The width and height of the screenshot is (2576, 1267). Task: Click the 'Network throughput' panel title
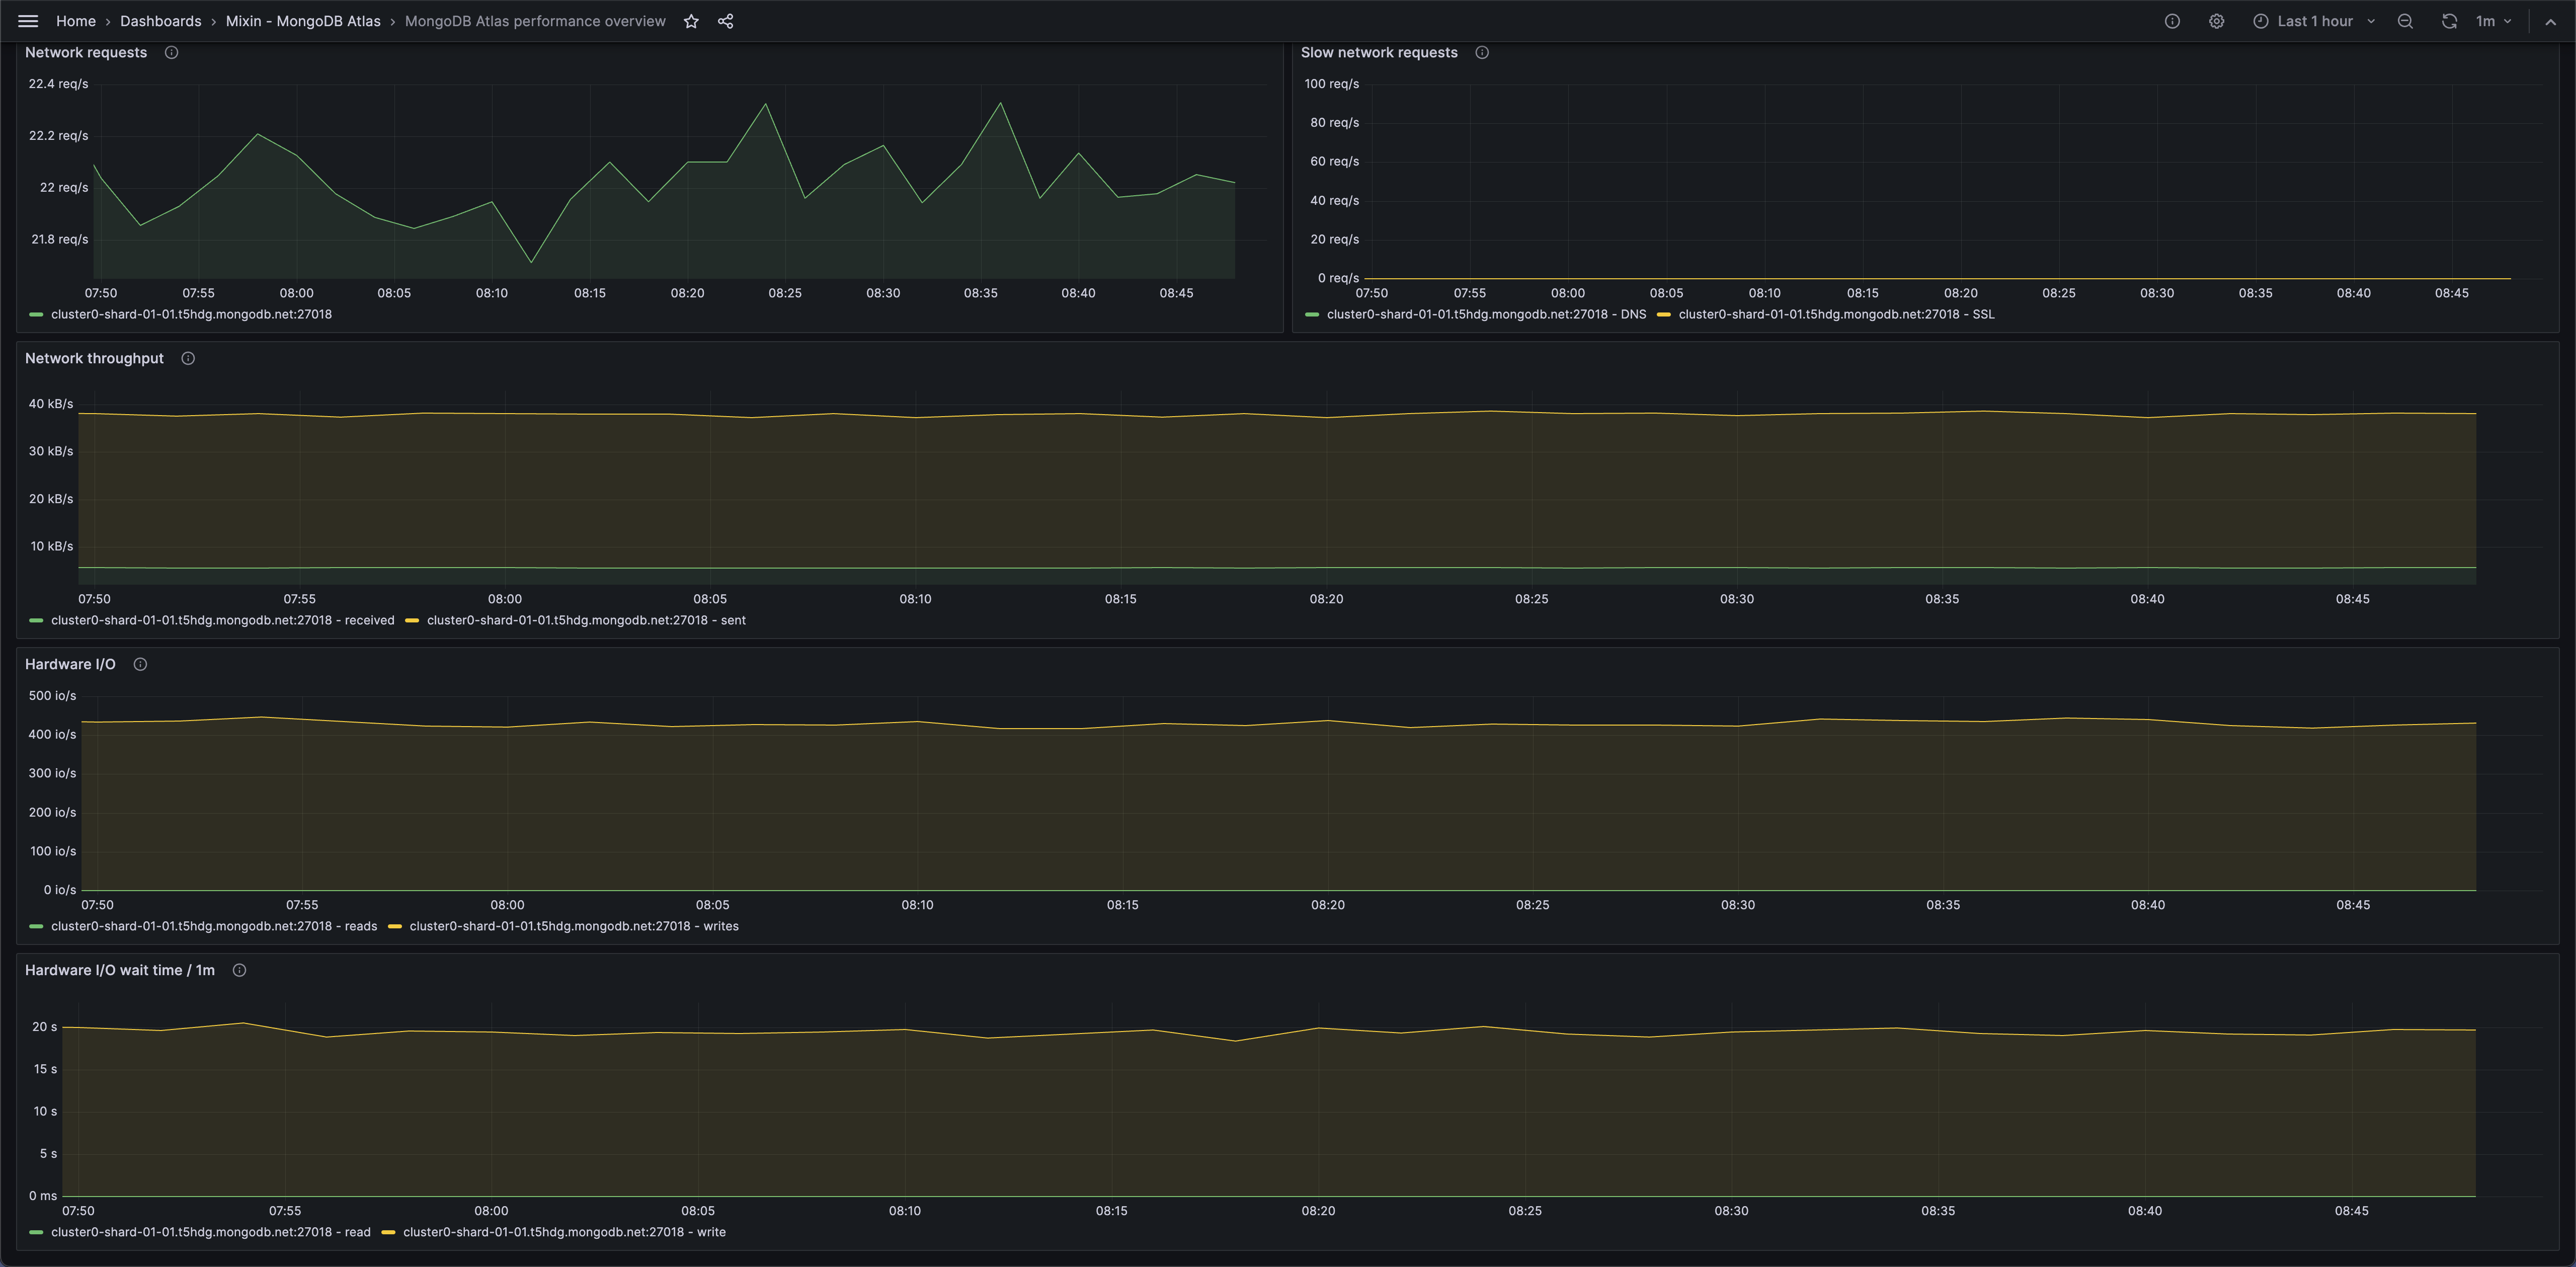(x=94, y=359)
